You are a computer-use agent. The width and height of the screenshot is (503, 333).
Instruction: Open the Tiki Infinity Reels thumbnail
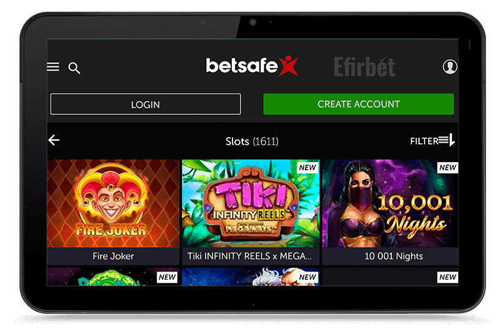pos(250,203)
